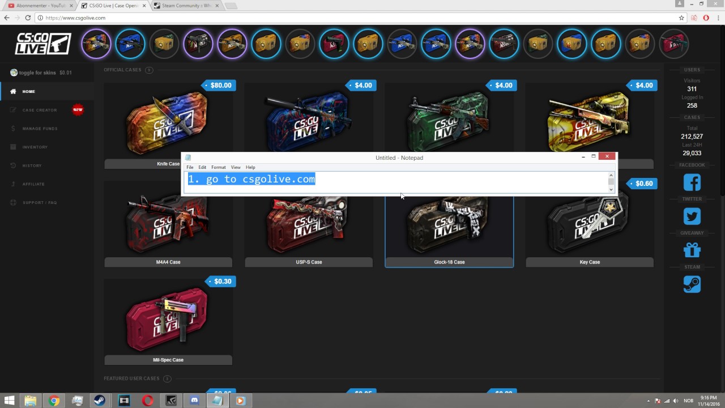Open Facebook page icon in right sidebar
725x408 pixels.
(692, 182)
